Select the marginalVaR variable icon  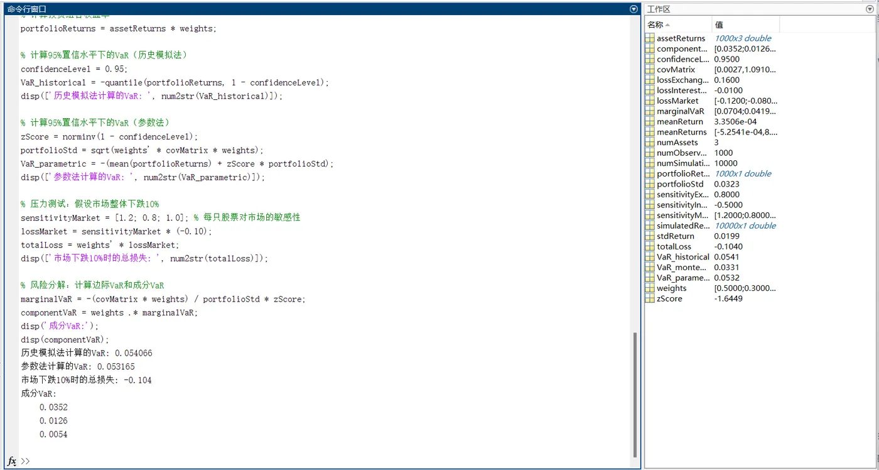click(x=650, y=111)
